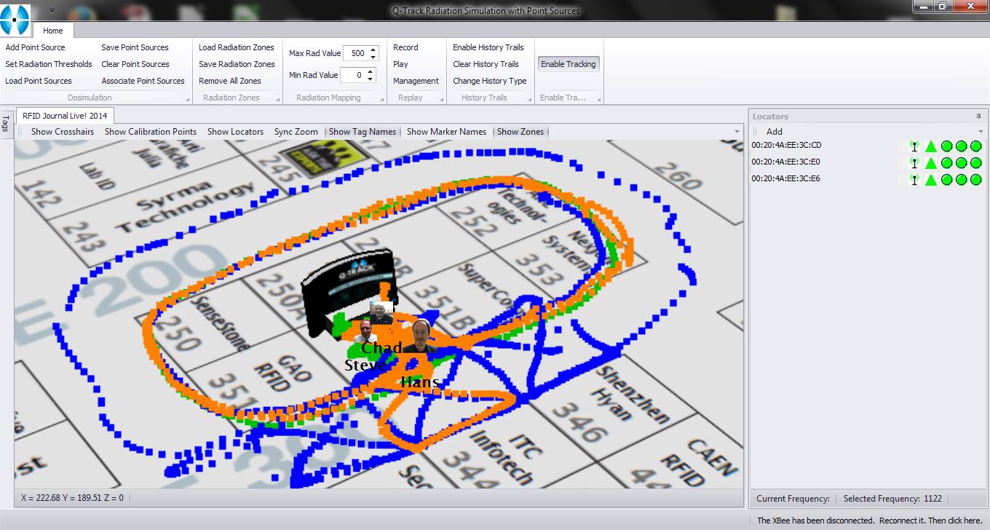Click green triangle for locator 00:20:4A:EE:3C:CD
This screenshot has width=990, height=530.
click(931, 146)
